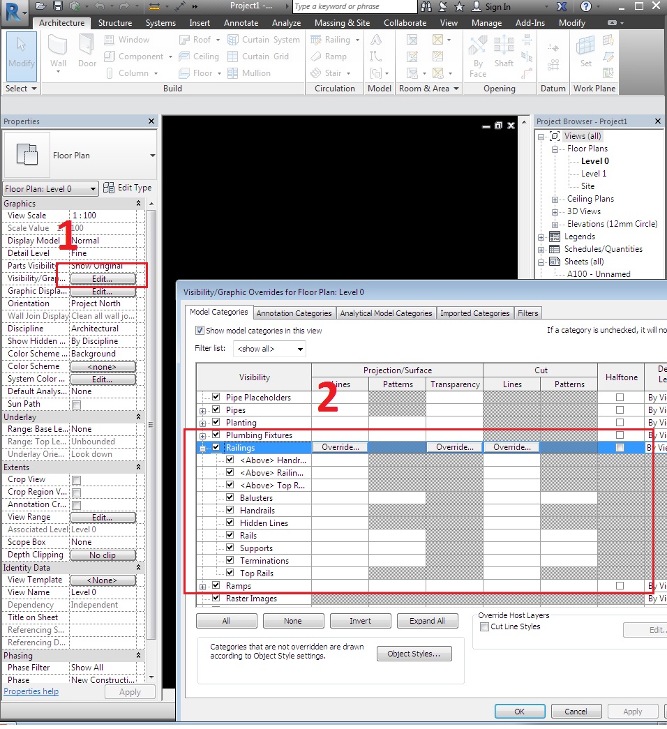This screenshot has height=729, width=667.
Task: Click the Invert selection button
Action: coord(361,621)
